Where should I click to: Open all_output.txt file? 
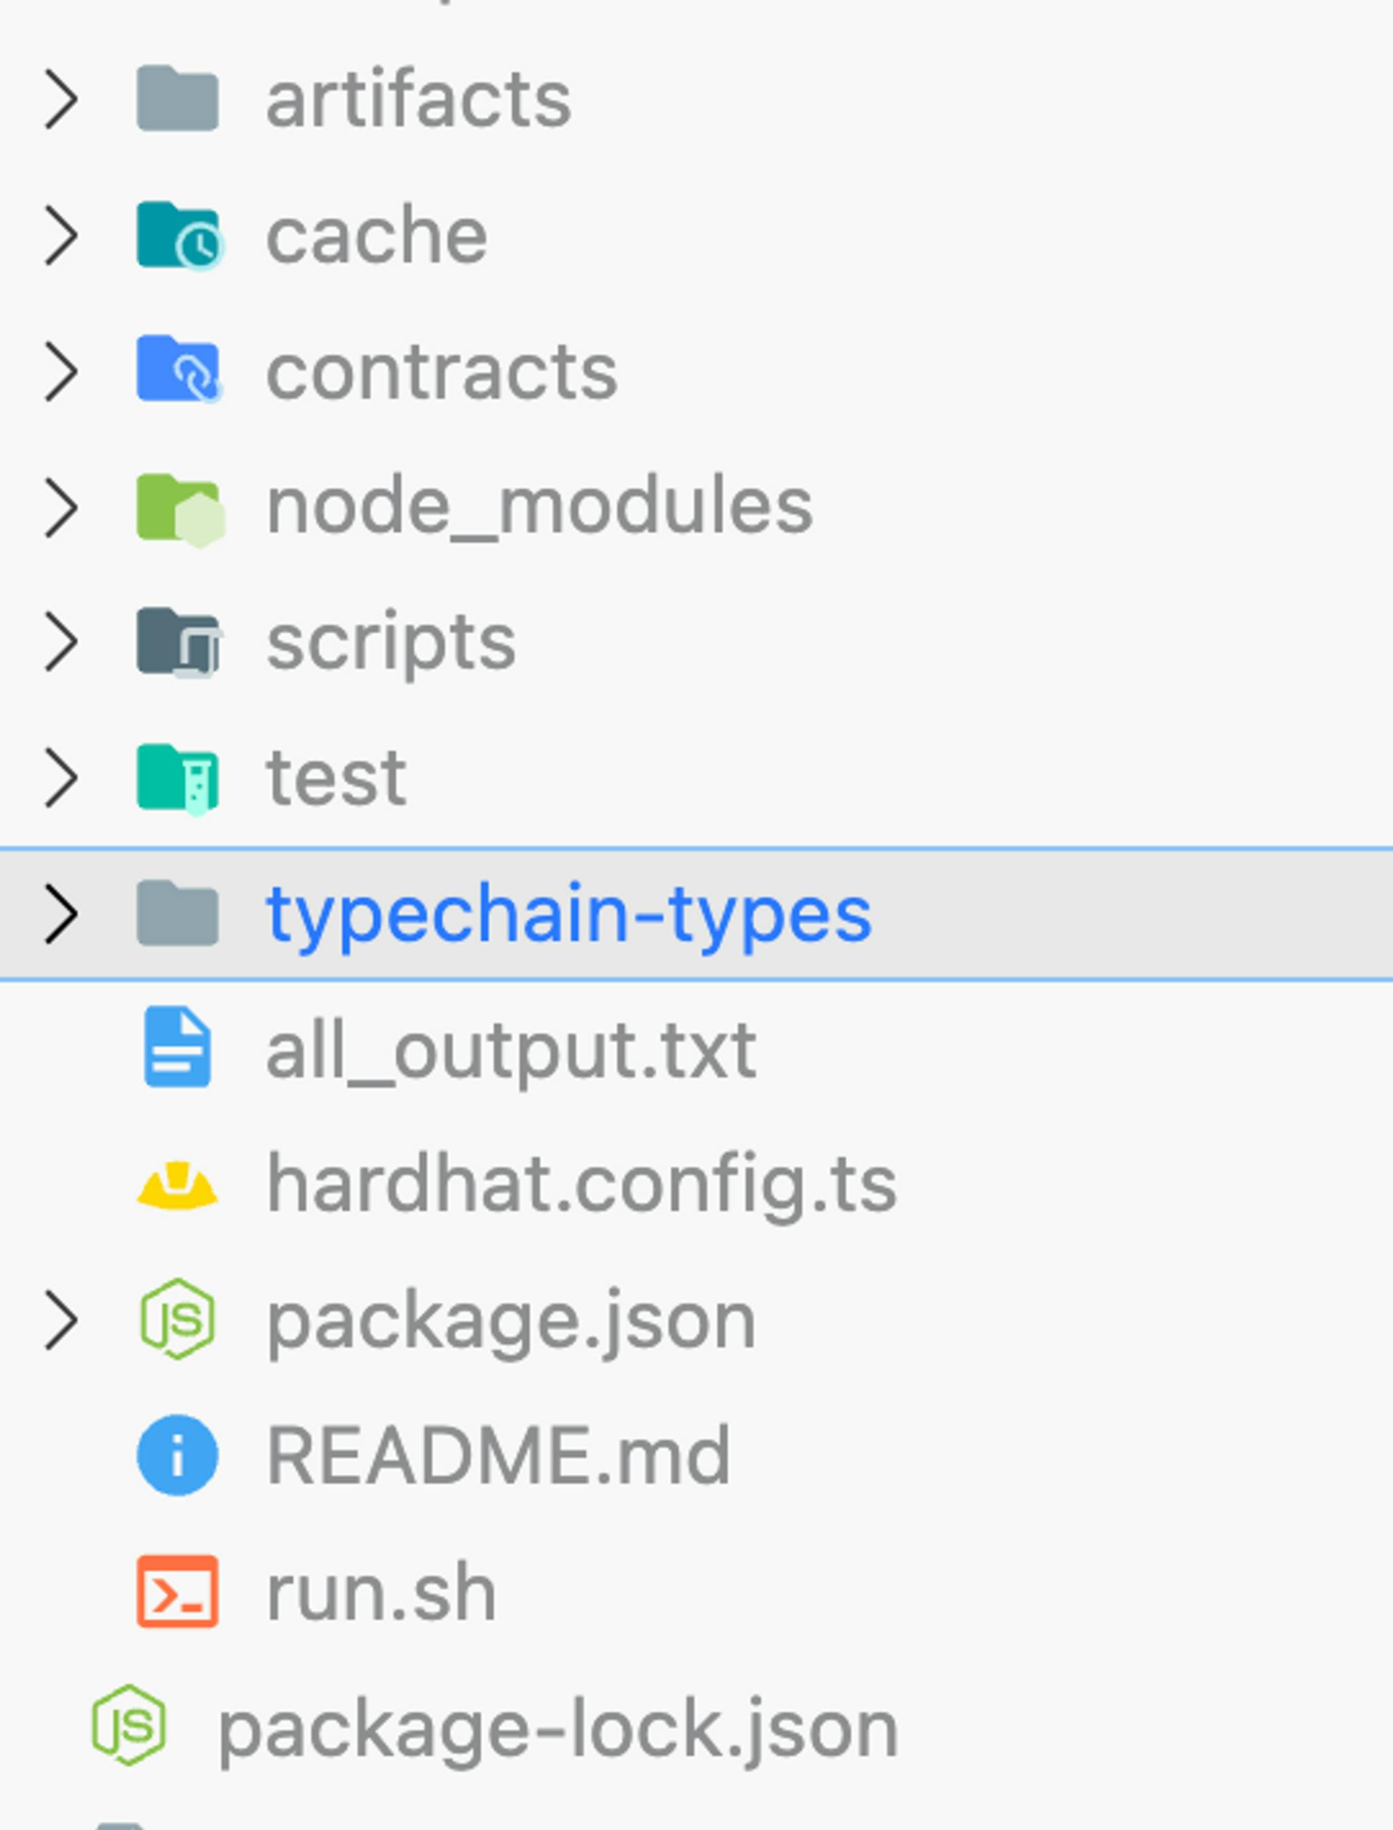(x=510, y=1050)
